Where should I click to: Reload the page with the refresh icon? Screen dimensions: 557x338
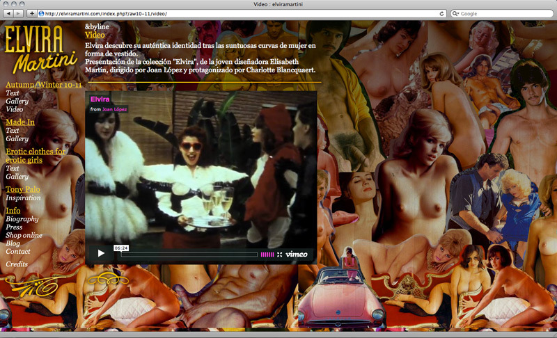pos(441,13)
